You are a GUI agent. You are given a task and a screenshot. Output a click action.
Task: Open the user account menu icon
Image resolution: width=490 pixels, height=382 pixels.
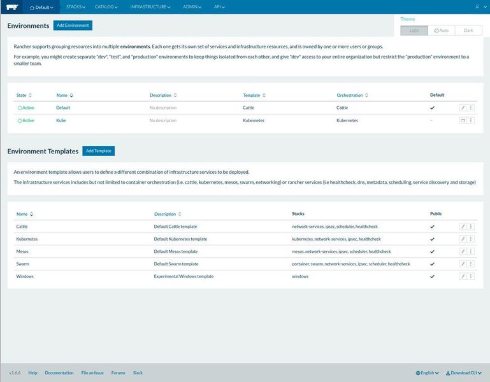click(x=477, y=6)
